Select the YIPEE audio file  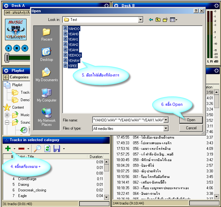click(x=70, y=66)
